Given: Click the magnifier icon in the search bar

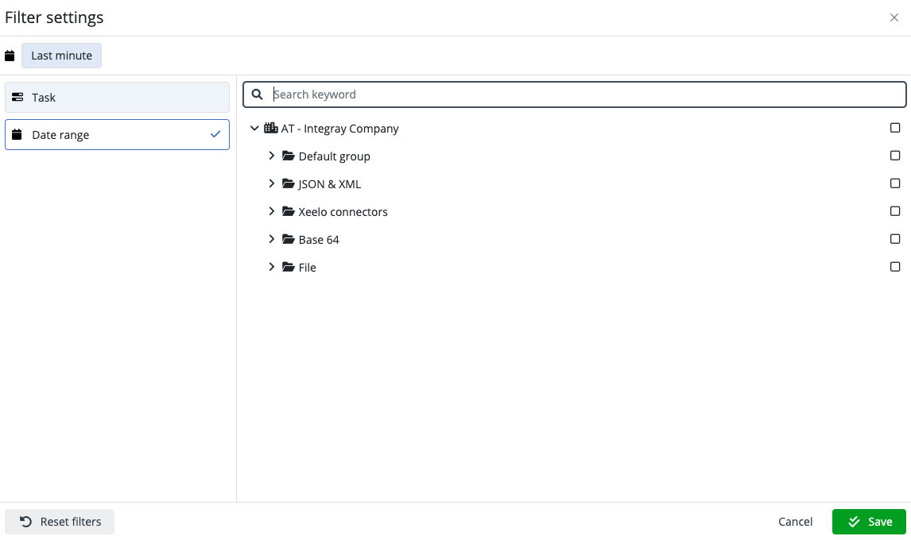Looking at the screenshot, I should point(257,94).
